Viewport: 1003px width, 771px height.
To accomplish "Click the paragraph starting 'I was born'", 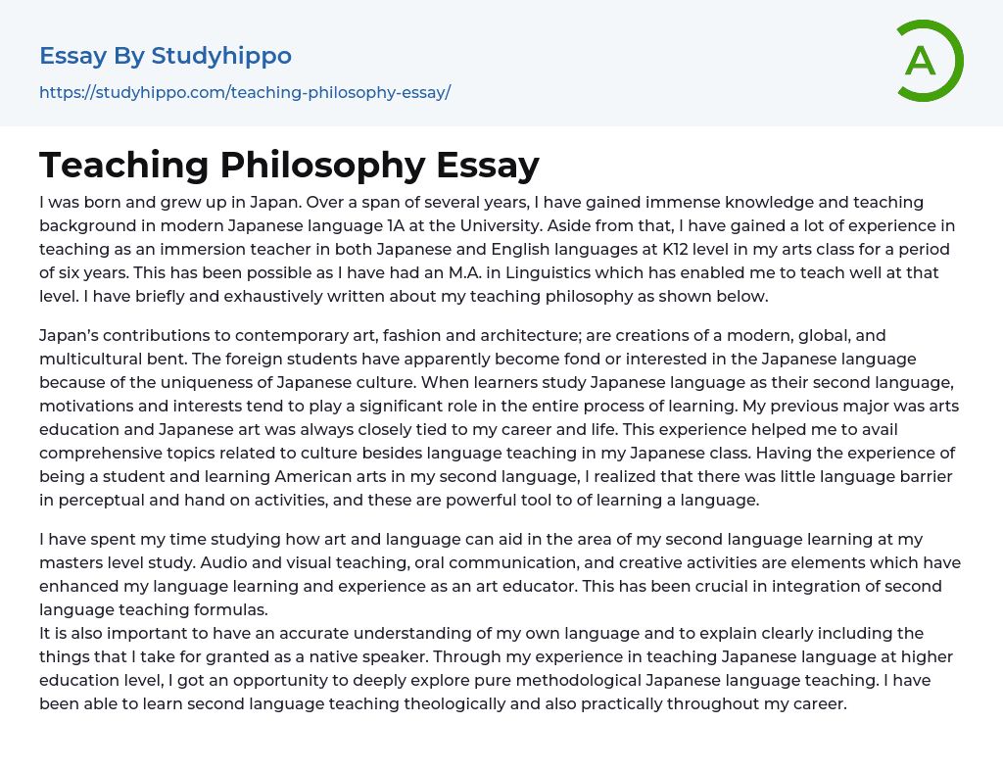I will [x=490, y=249].
